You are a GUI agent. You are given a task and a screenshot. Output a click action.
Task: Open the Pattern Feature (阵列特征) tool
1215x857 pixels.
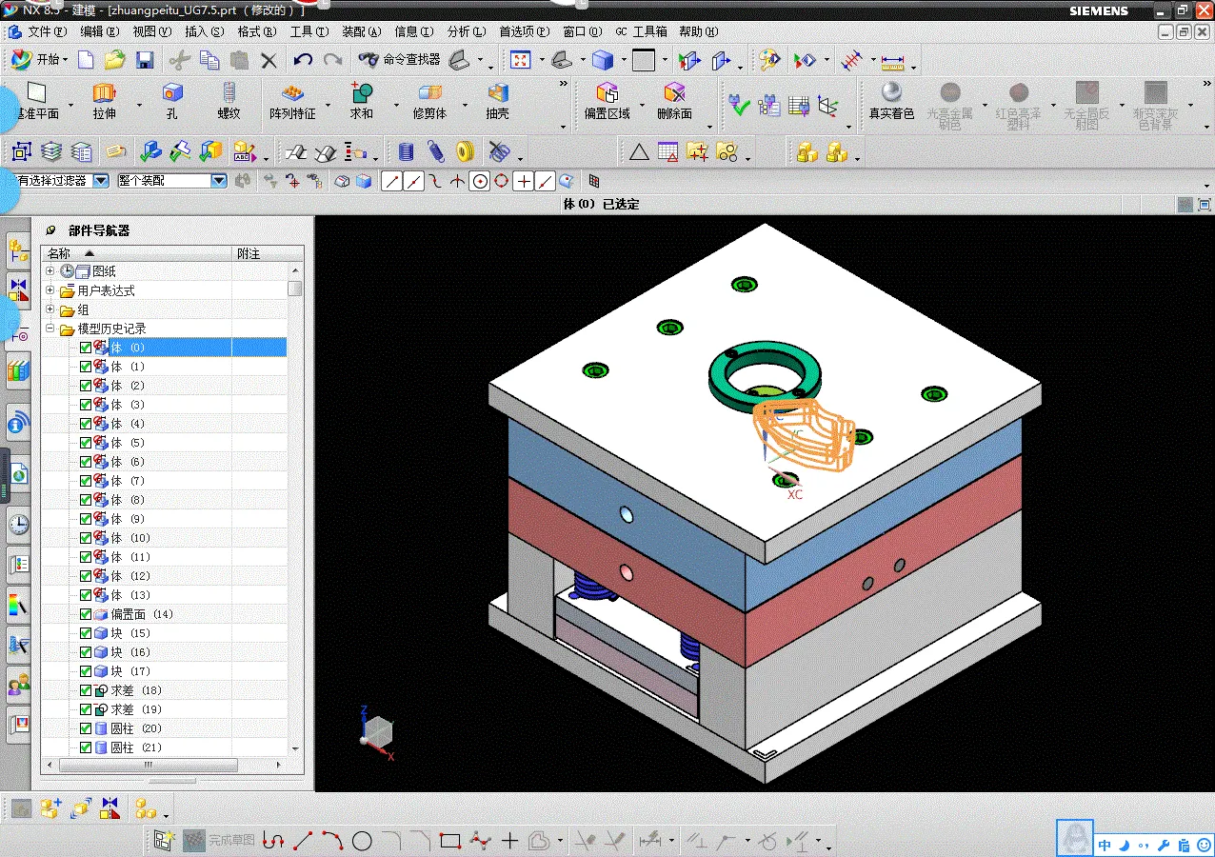[x=292, y=93]
